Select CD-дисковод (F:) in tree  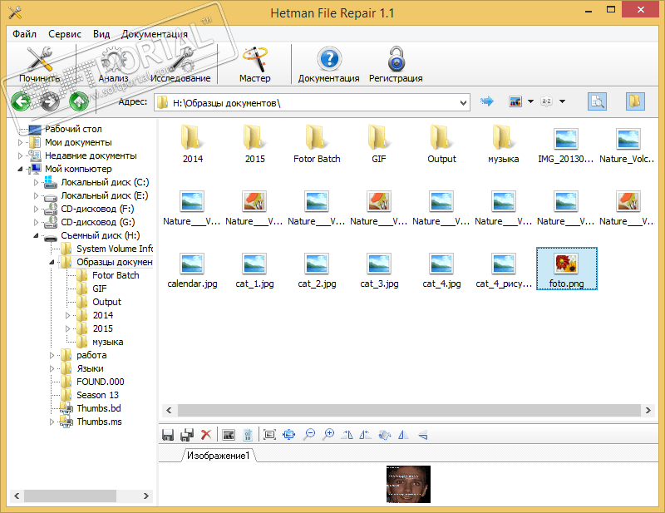click(x=97, y=209)
